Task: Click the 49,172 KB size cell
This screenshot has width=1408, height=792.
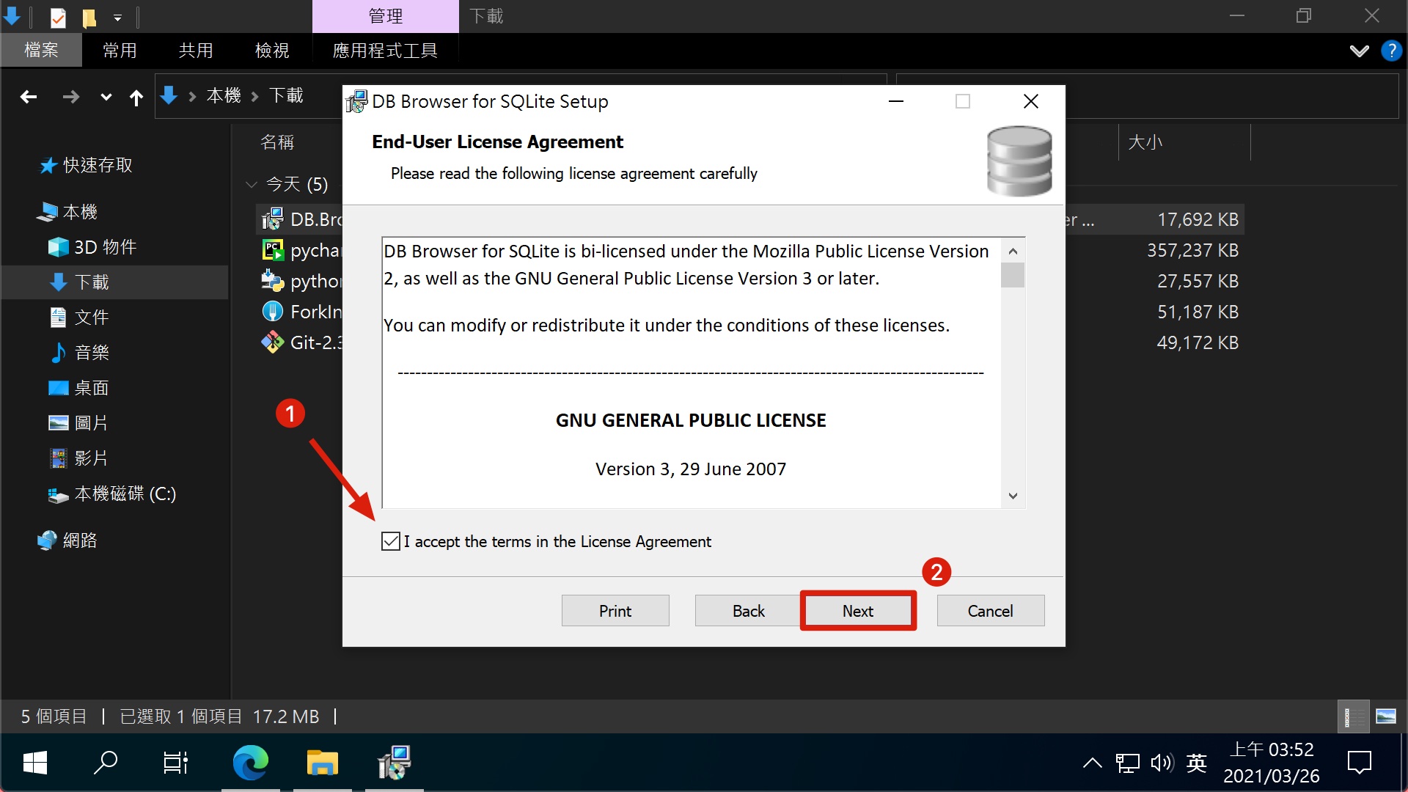Action: [x=1198, y=342]
